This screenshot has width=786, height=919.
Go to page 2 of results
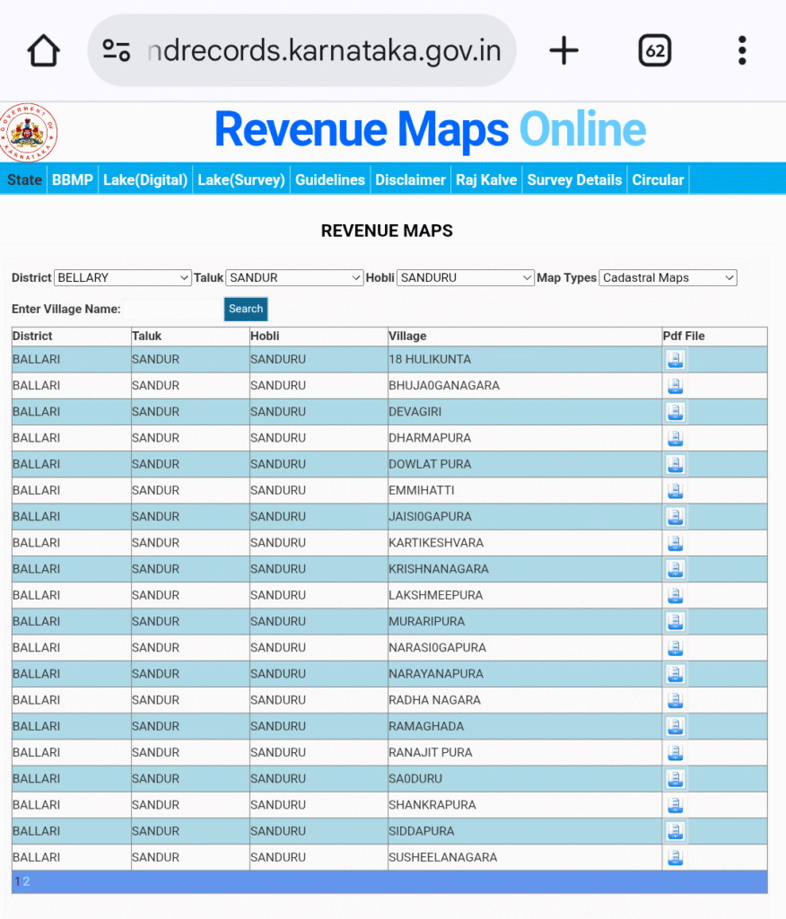[27, 882]
